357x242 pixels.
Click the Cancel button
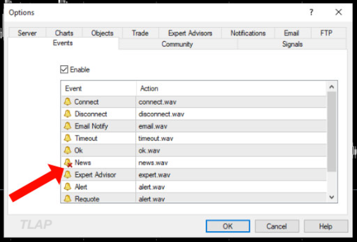(277, 226)
